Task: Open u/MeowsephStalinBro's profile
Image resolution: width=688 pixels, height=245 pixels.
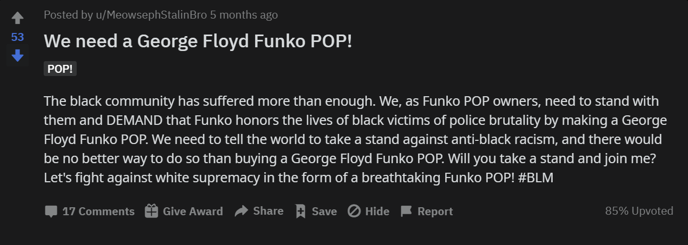Action: click(x=151, y=15)
